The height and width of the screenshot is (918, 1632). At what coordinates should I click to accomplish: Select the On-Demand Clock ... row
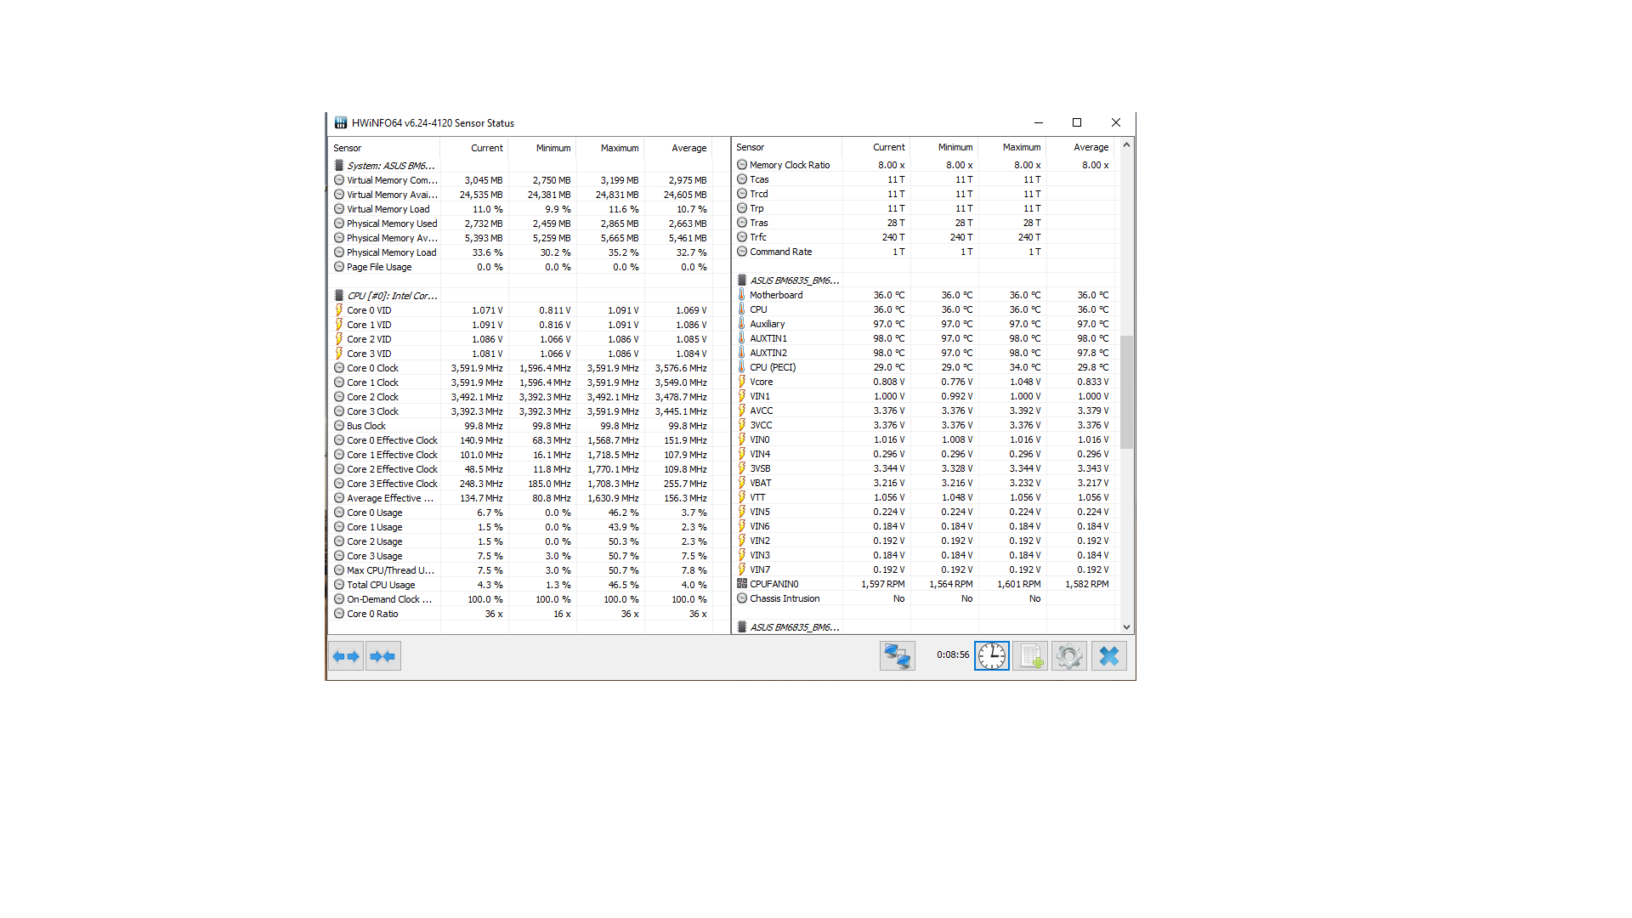520,599
